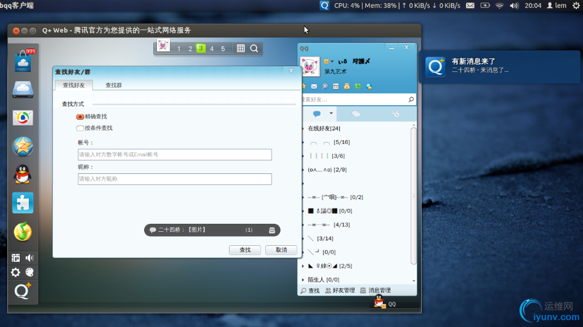
Task: Open the desktop grid overview icon
Action: pyautogui.click(x=241, y=49)
